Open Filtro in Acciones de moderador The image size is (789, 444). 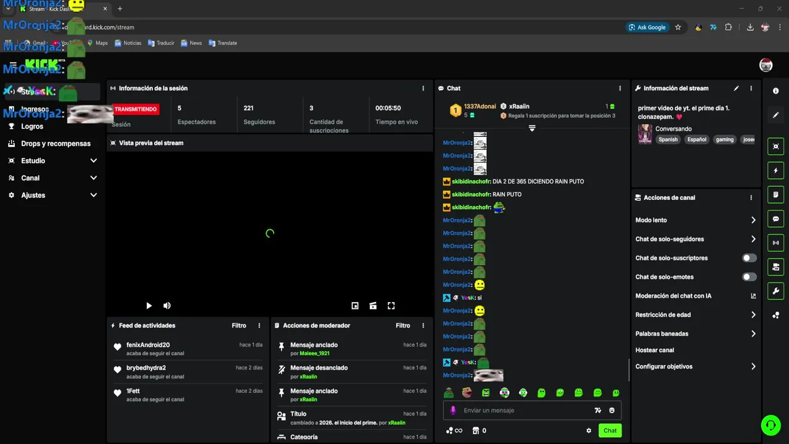403,326
